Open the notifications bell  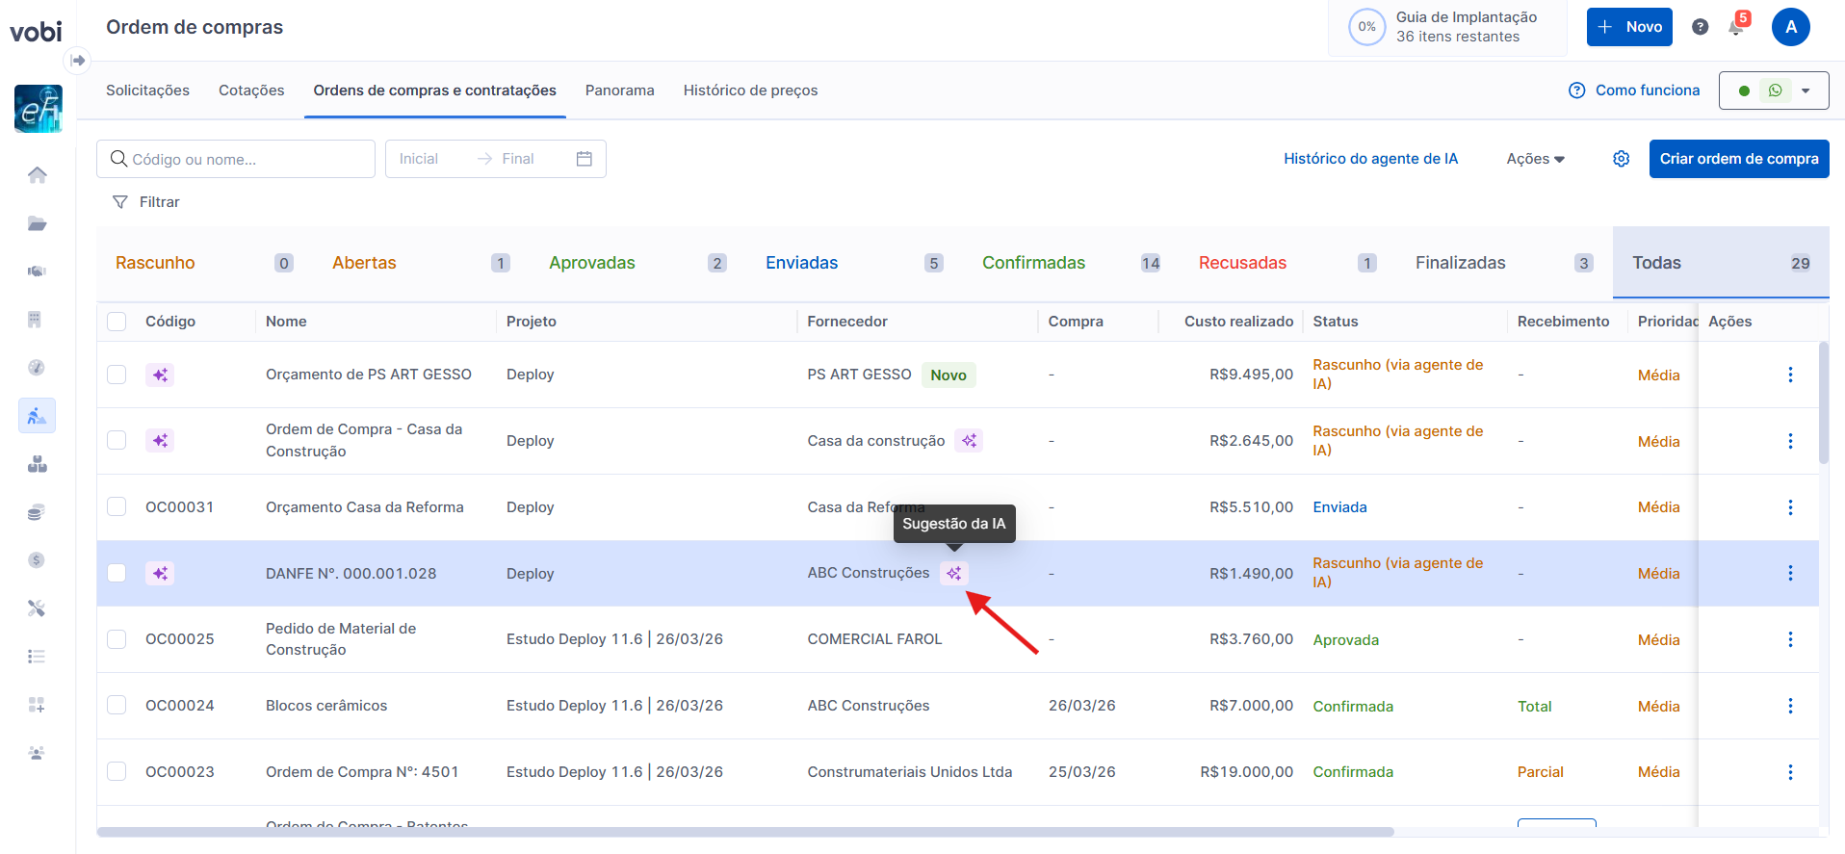(1736, 27)
